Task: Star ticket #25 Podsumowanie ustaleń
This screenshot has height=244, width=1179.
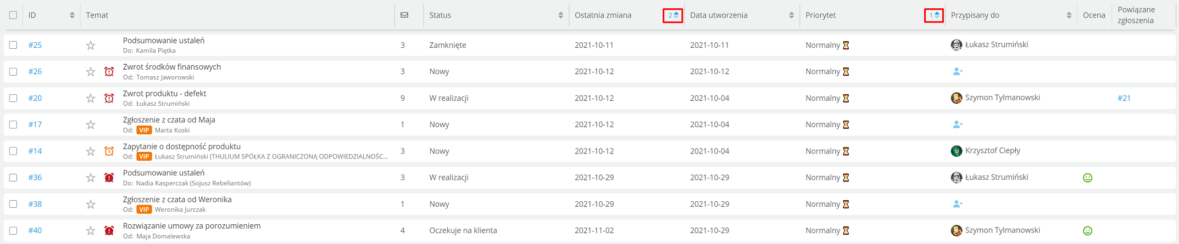Action: [x=91, y=46]
